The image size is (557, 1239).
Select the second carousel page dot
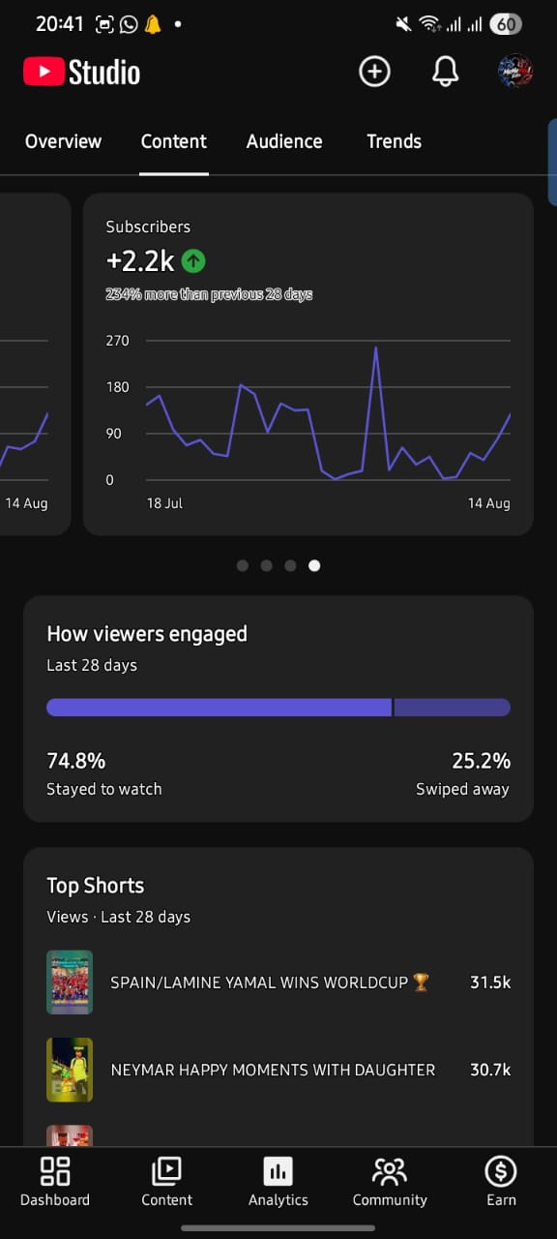click(x=267, y=565)
